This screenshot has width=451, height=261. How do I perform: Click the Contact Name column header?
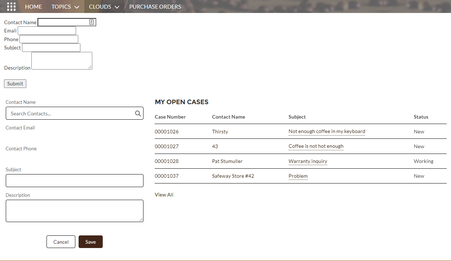tap(229, 117)
